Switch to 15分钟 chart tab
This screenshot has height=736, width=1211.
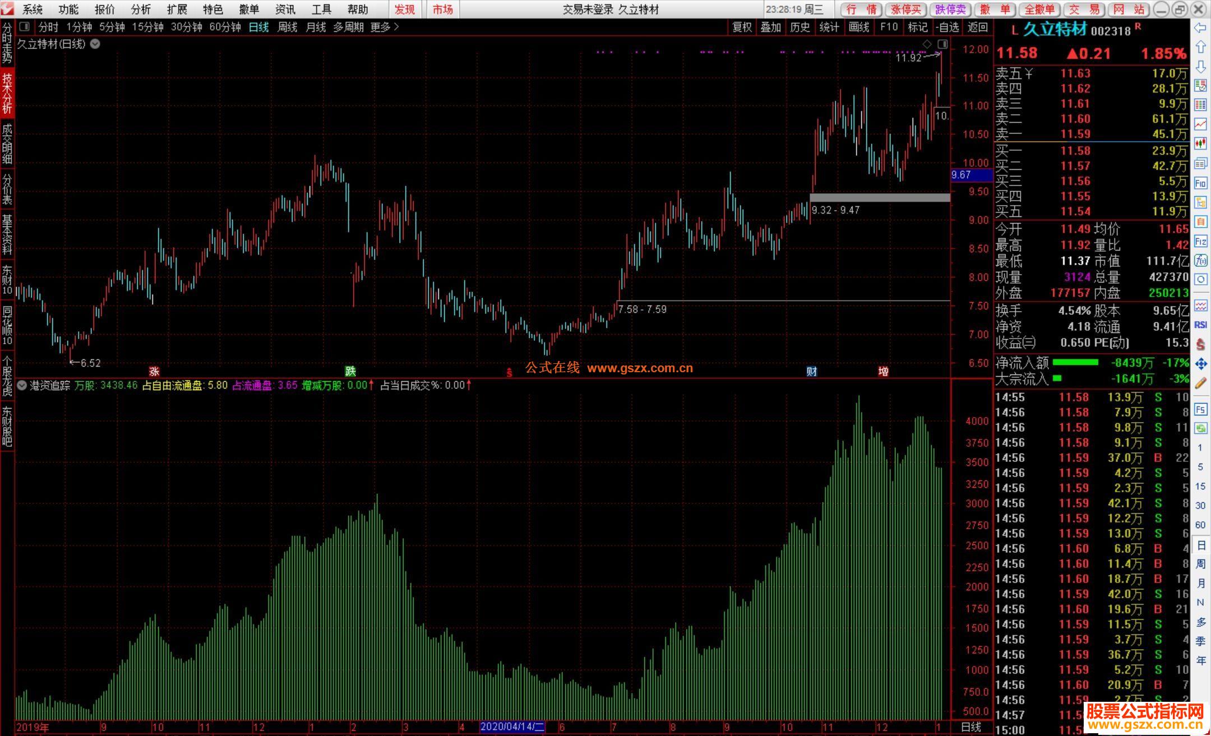[147, 27]
